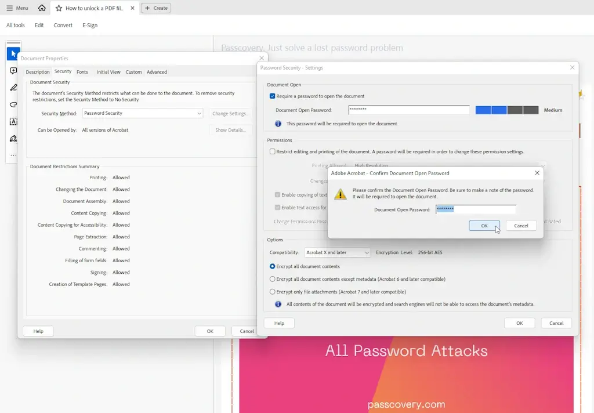
Task: Switch to Fonts tab in Document Properties
Action: click(82, 72)
